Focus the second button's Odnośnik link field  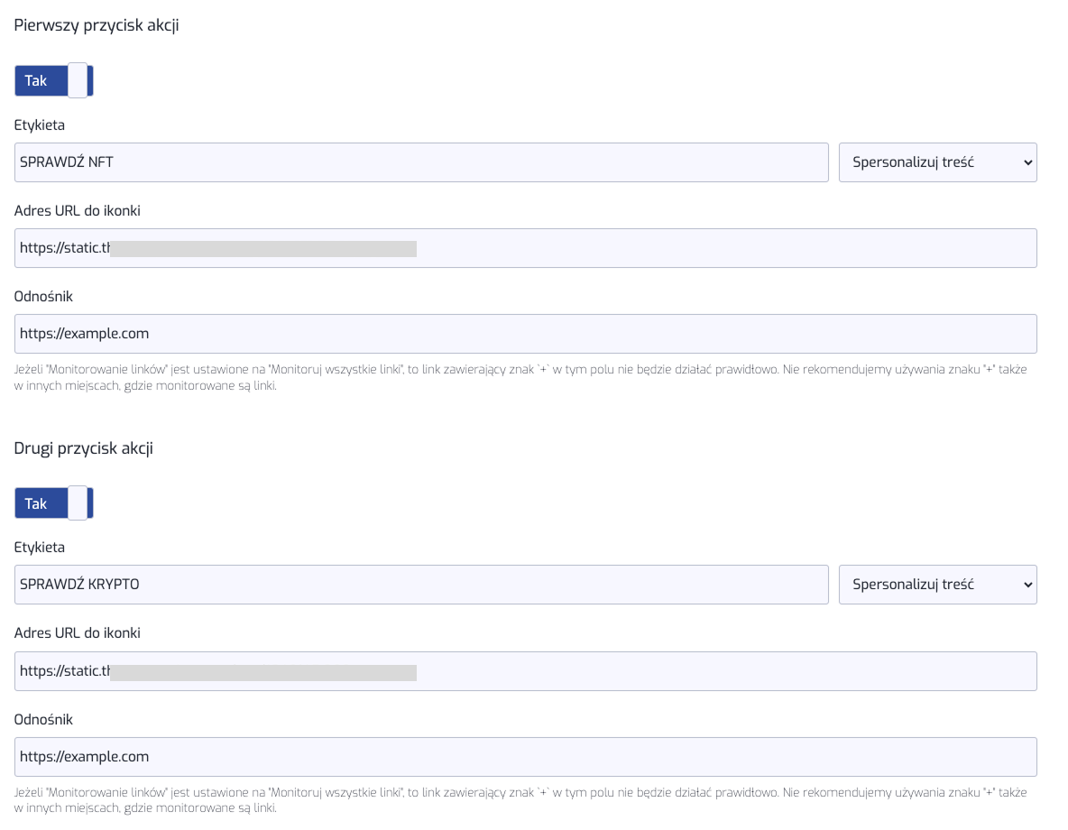pos(525,757)
